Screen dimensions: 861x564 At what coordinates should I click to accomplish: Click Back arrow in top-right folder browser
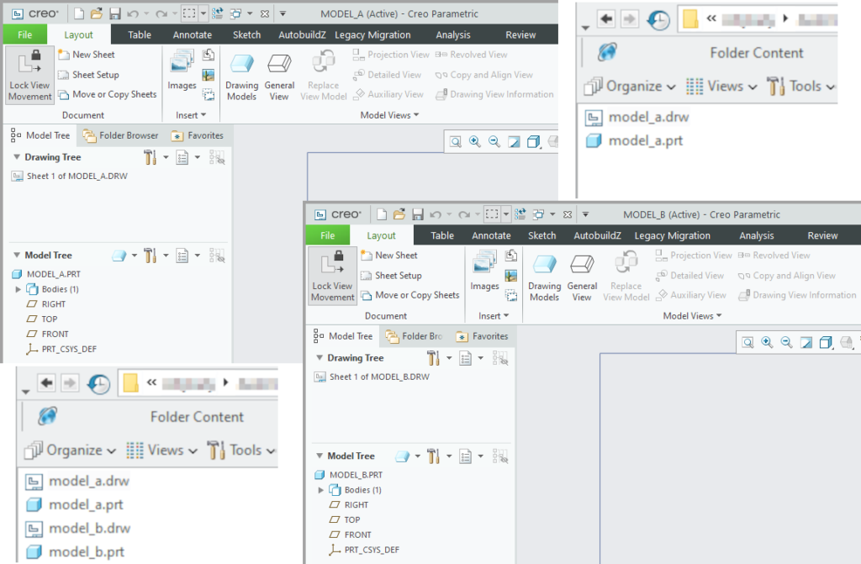point(606,19)
